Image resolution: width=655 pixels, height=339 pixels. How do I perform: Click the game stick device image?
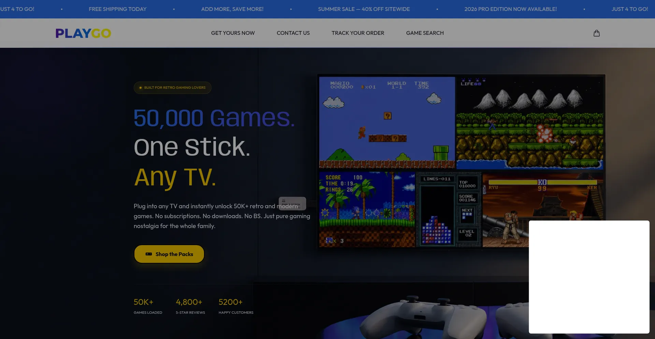click(x=292, y=203)
